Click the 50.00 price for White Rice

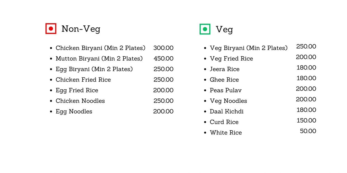click(308, 131)
